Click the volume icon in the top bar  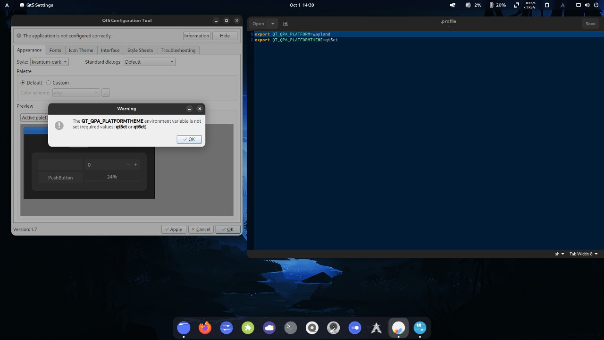(587, 5)
